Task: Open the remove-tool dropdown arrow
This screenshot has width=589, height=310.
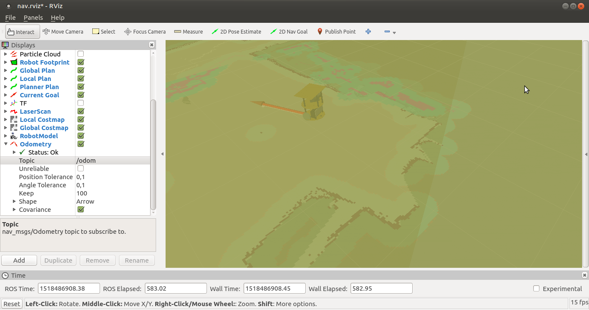Action: (394, 32)
